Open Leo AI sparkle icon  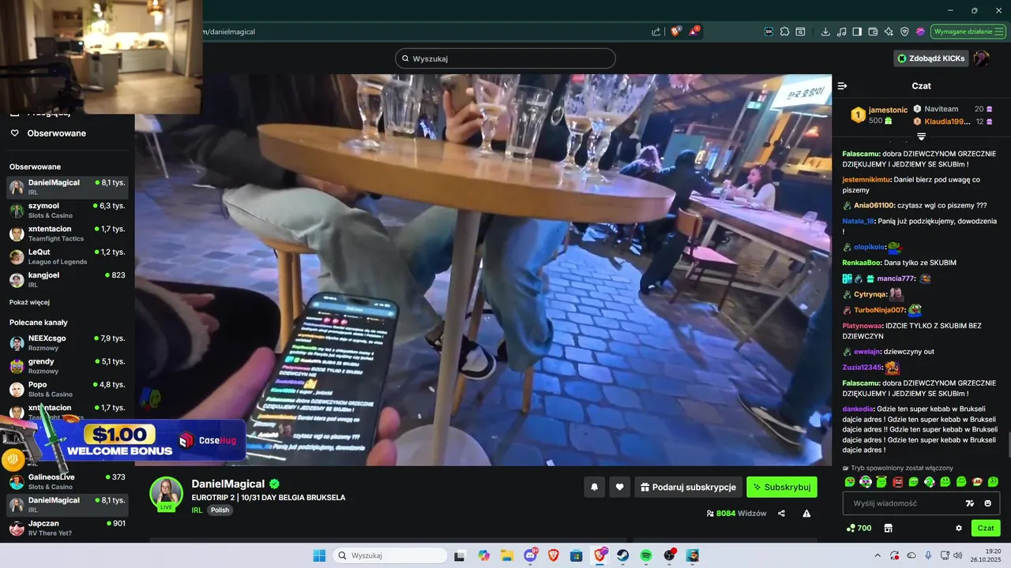point(889,32)
